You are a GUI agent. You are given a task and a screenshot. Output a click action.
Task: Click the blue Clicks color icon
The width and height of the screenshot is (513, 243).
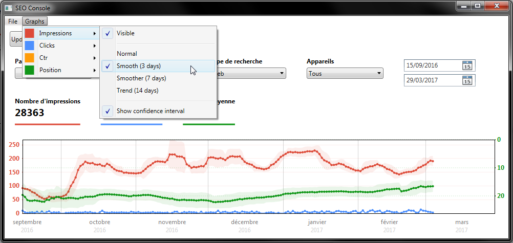coord(30,46)
